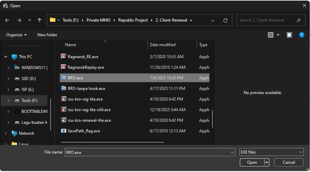Create a New folder
Viewport: 310px width, 172px height.
(x=47, y=35)
